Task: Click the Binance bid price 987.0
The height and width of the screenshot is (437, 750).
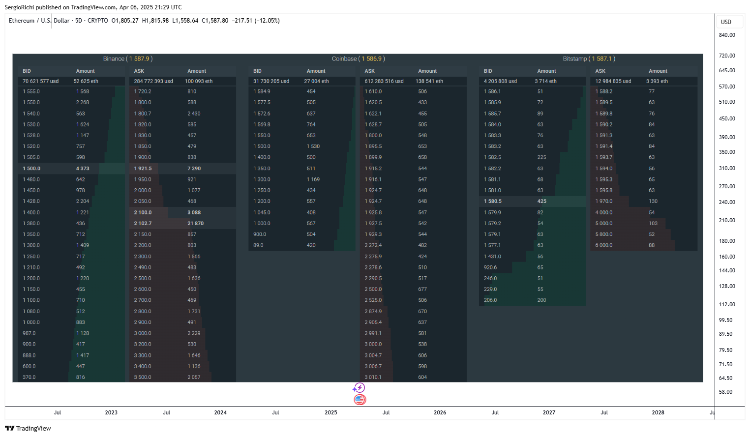Action: (29, 333)
